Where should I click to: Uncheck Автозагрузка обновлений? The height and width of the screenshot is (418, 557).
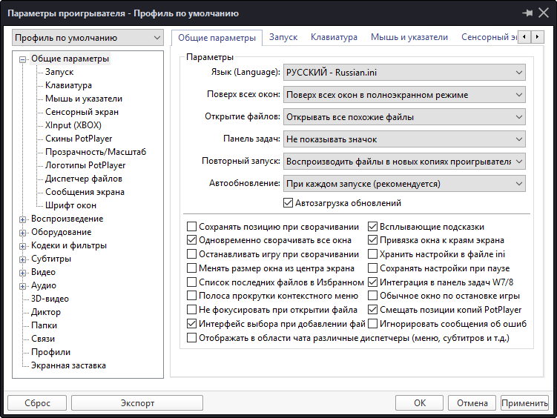289,202
